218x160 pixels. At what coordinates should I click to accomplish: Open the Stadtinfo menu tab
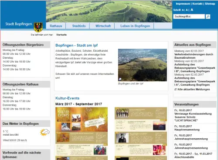click(x=79, y=26)
